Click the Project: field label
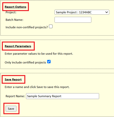Image resolution: width=114 pixels, height=117 pixels. point(11,12)
